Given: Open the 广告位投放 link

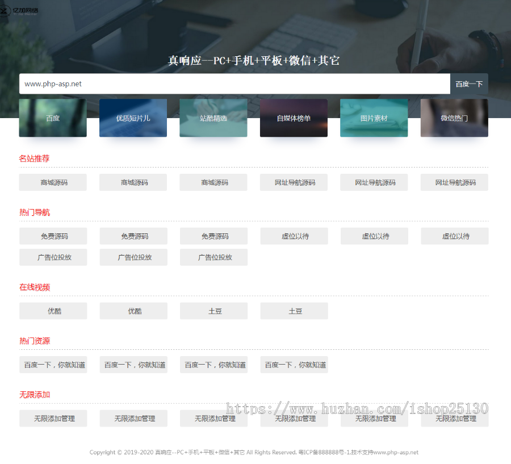Looking at the screenshot, I should [x=53, y=257].
